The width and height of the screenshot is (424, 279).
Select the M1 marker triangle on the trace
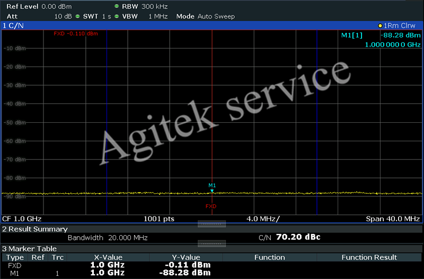click(212, 191)
